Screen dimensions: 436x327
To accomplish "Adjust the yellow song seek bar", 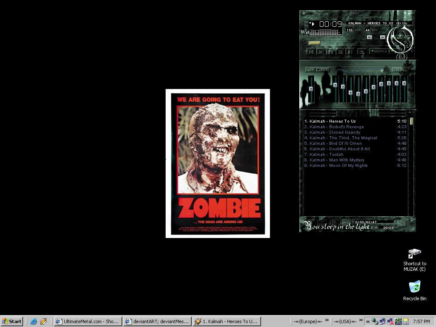I will [315, 43].
